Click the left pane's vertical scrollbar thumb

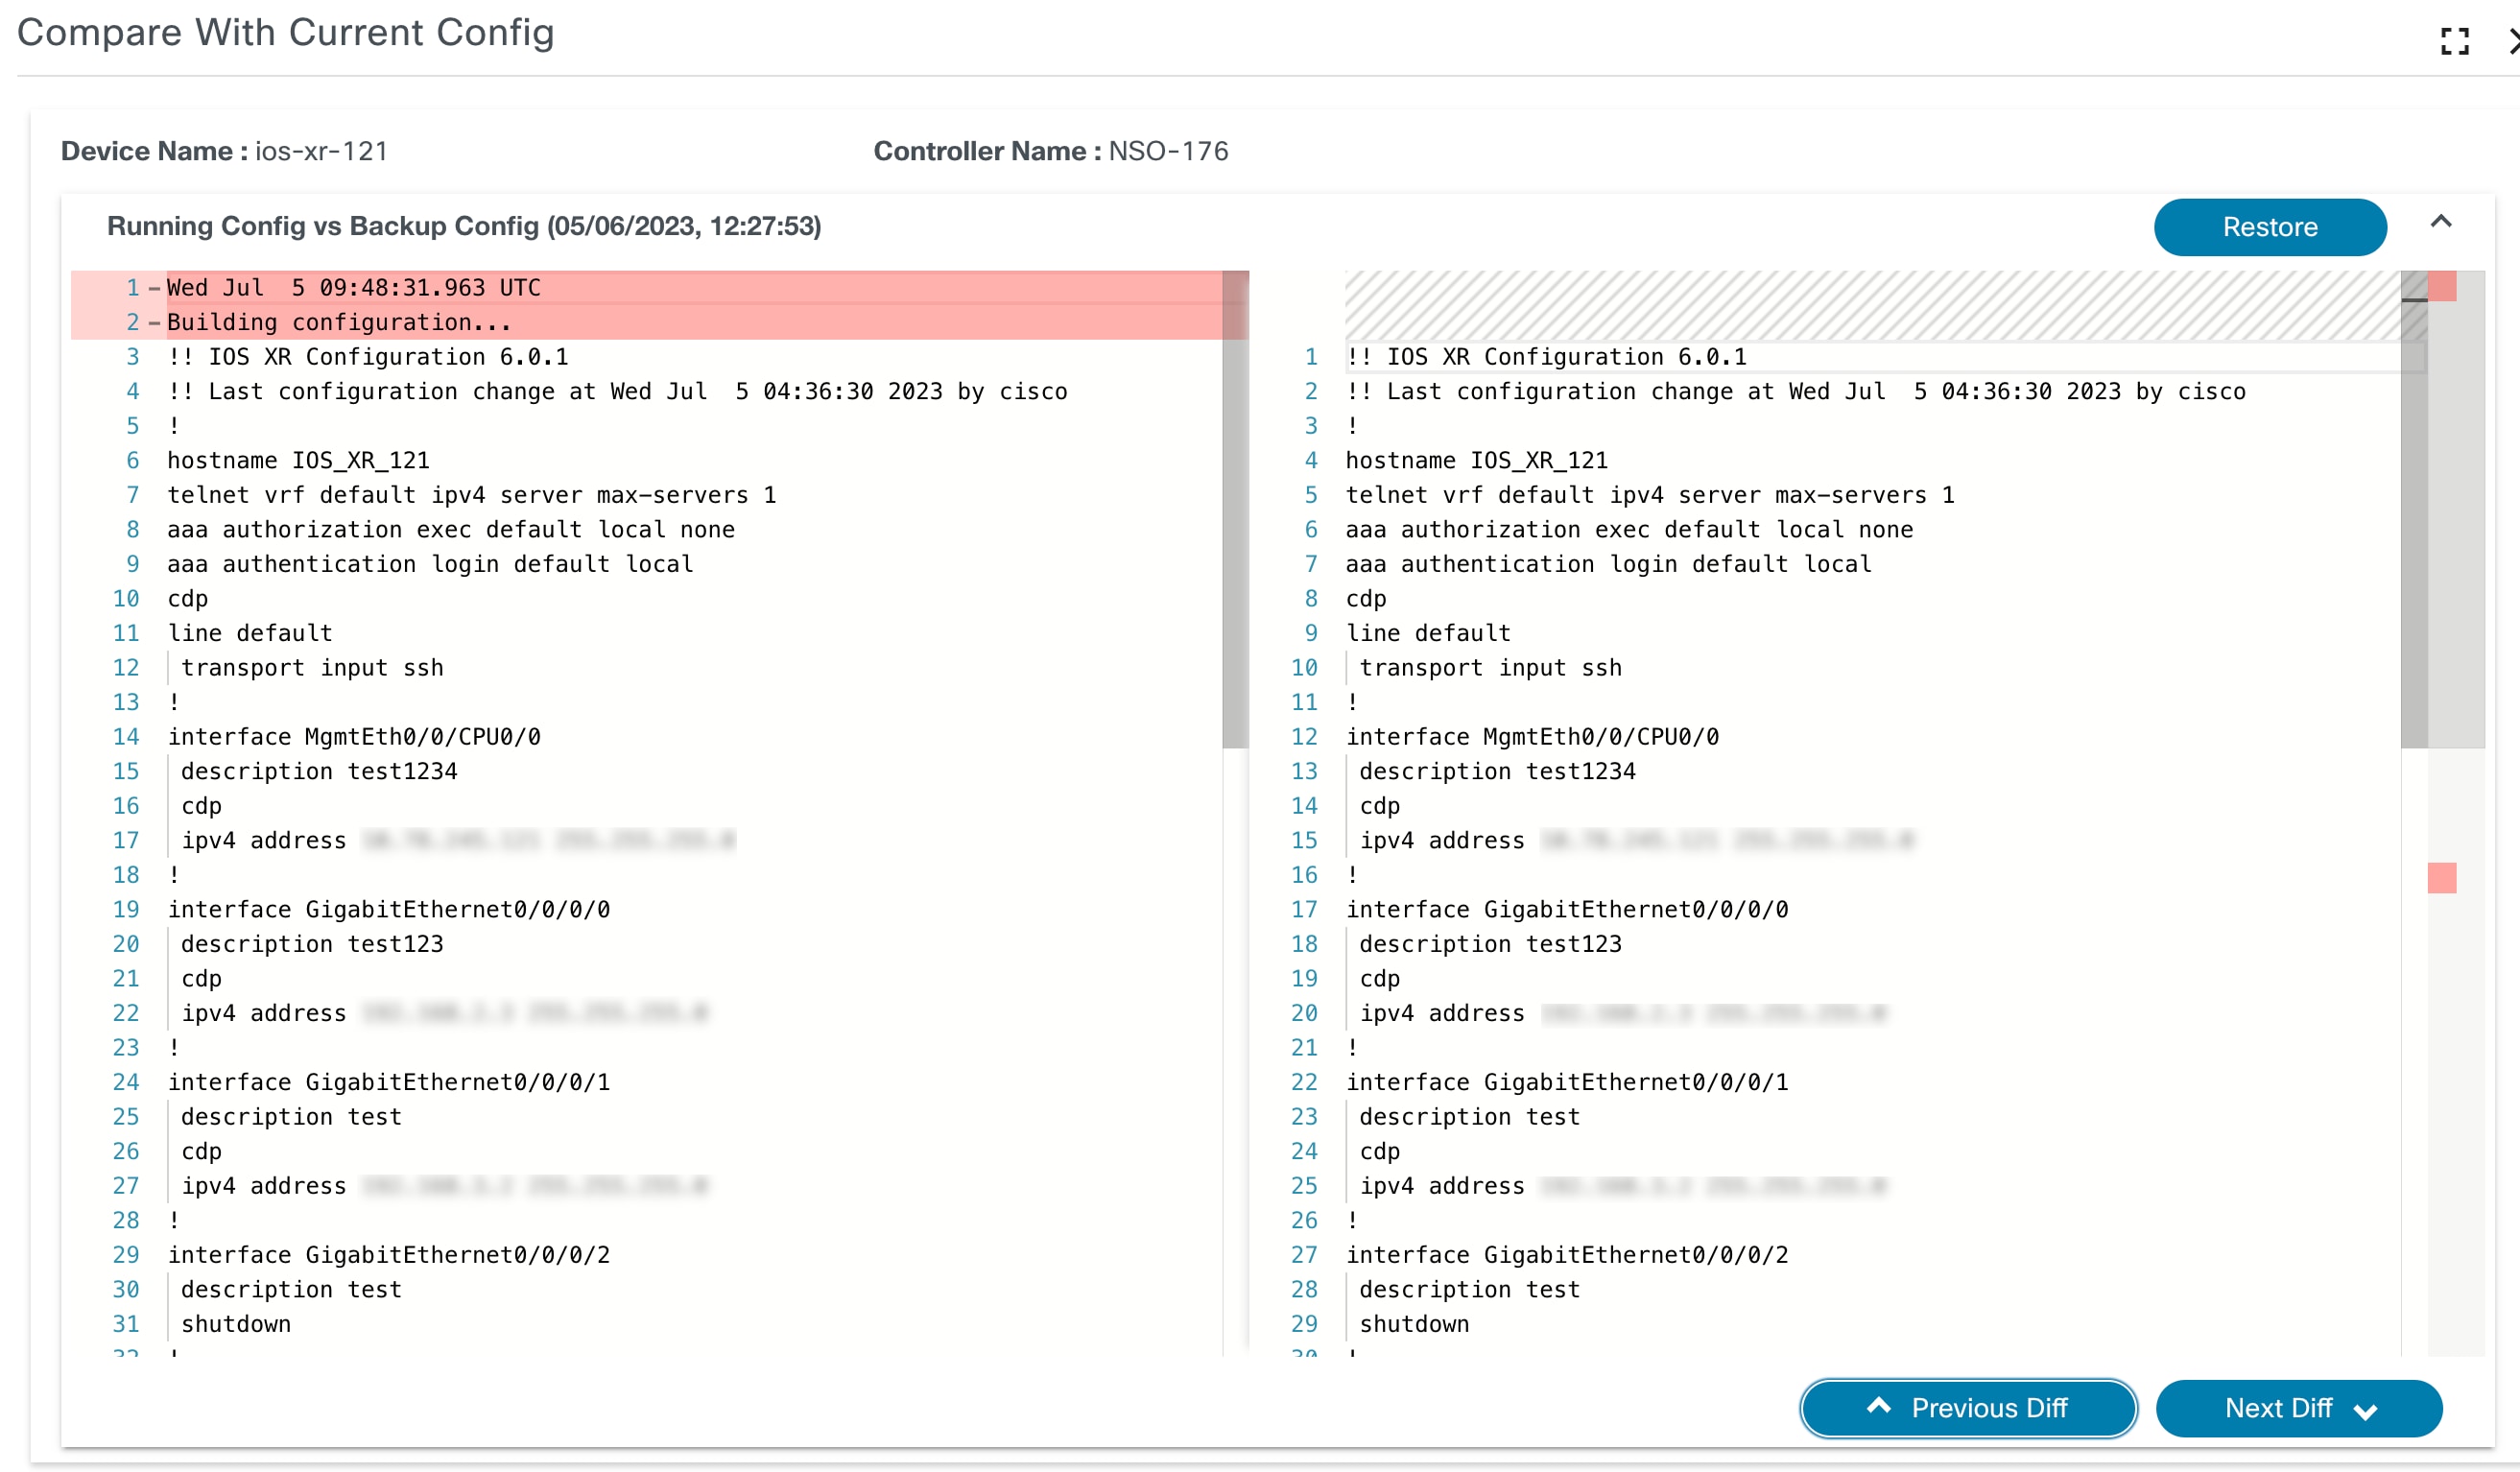tap(1235, 508)
